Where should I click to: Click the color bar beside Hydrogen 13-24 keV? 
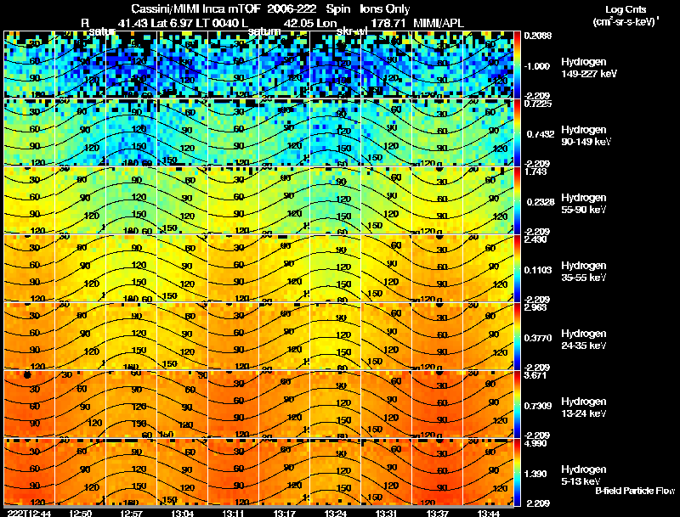(x=517, y=404)
